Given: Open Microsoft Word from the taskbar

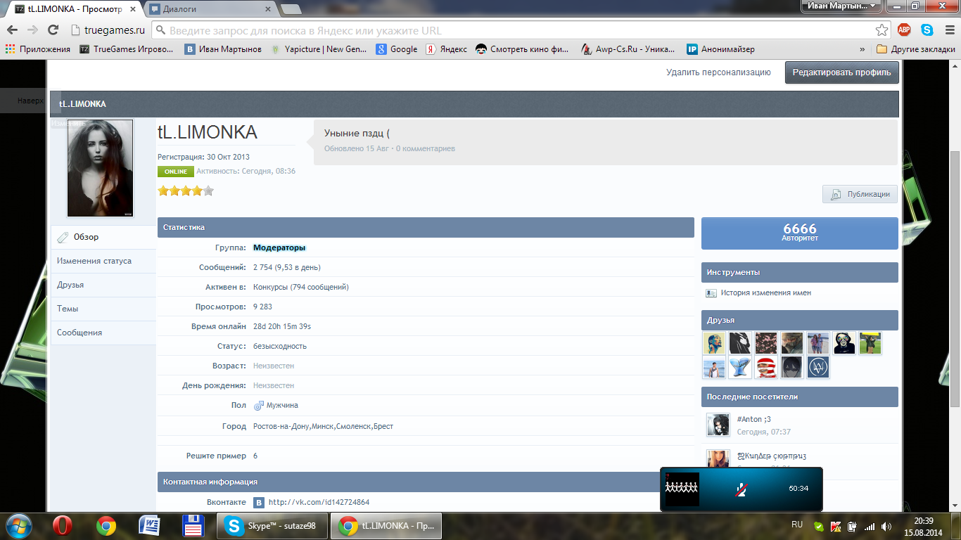Looking at the screenshot, I should pyautogui.click(x=150, y=526).
